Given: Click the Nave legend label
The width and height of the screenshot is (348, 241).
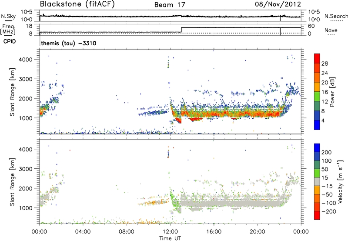Looking at the screenshot, I should point(331,30).
